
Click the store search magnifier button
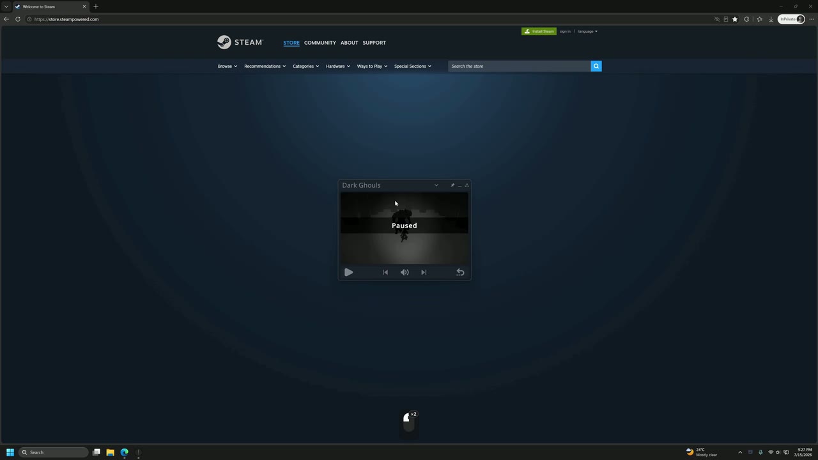click(596, 66)
